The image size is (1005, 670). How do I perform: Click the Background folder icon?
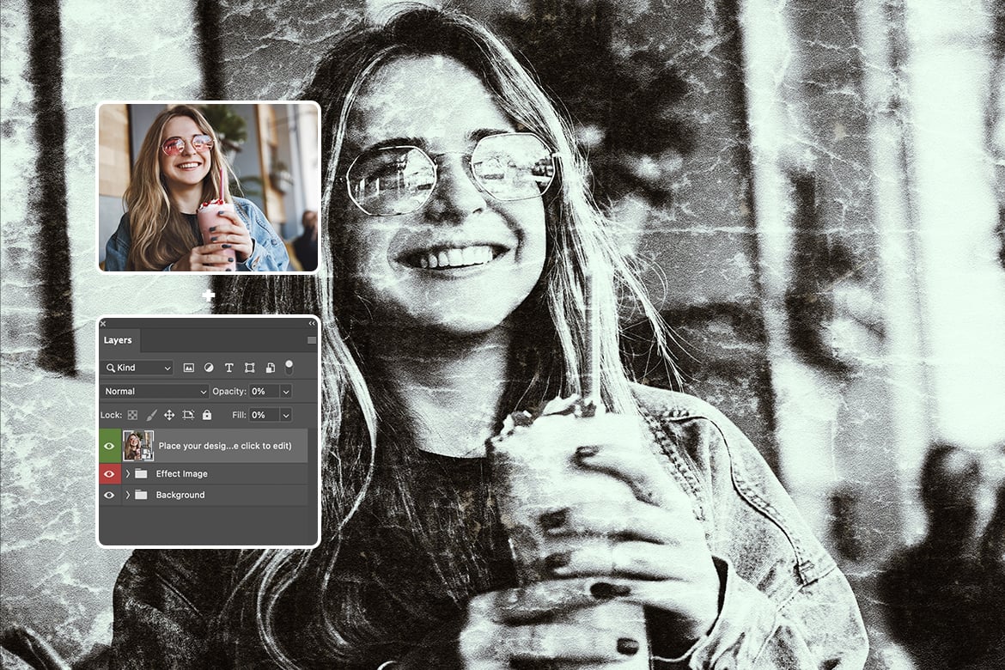pos(141,495)
